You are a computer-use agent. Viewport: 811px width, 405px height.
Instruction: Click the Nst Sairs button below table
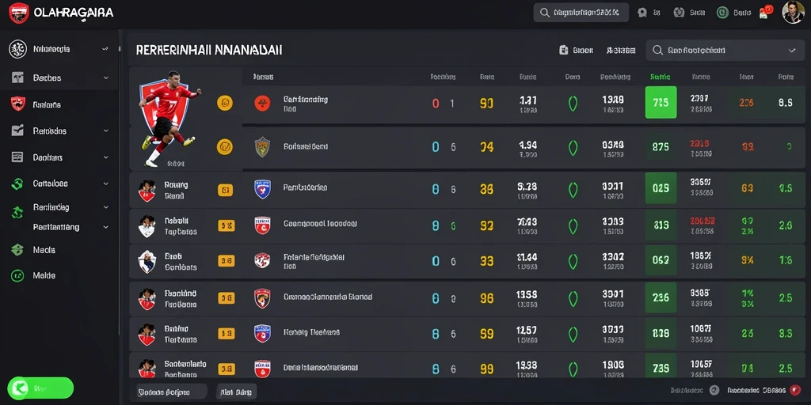pyautogui.click(x=236, y=392)
